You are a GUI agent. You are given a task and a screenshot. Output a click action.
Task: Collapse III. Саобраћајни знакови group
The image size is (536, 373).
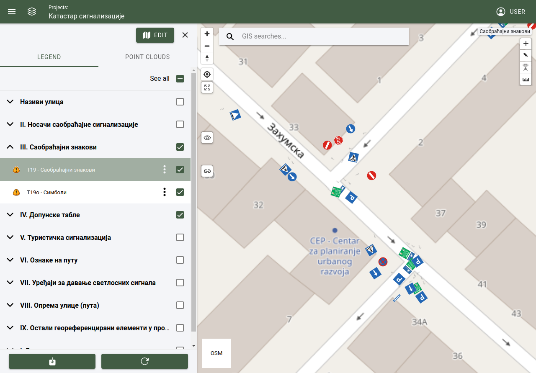tap(10, 147)
